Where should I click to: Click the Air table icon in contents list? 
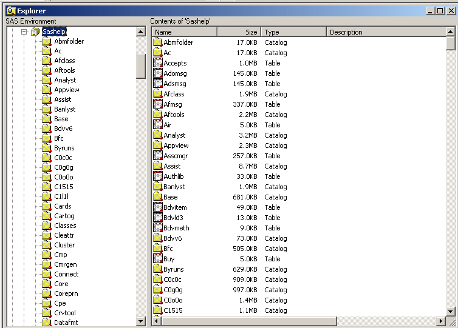point(158,125)
